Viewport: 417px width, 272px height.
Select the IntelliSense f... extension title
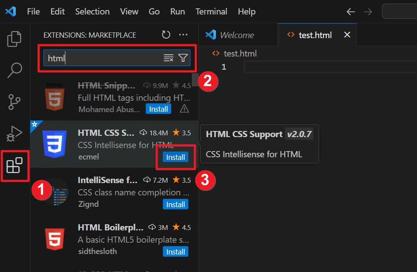point(108,180)
